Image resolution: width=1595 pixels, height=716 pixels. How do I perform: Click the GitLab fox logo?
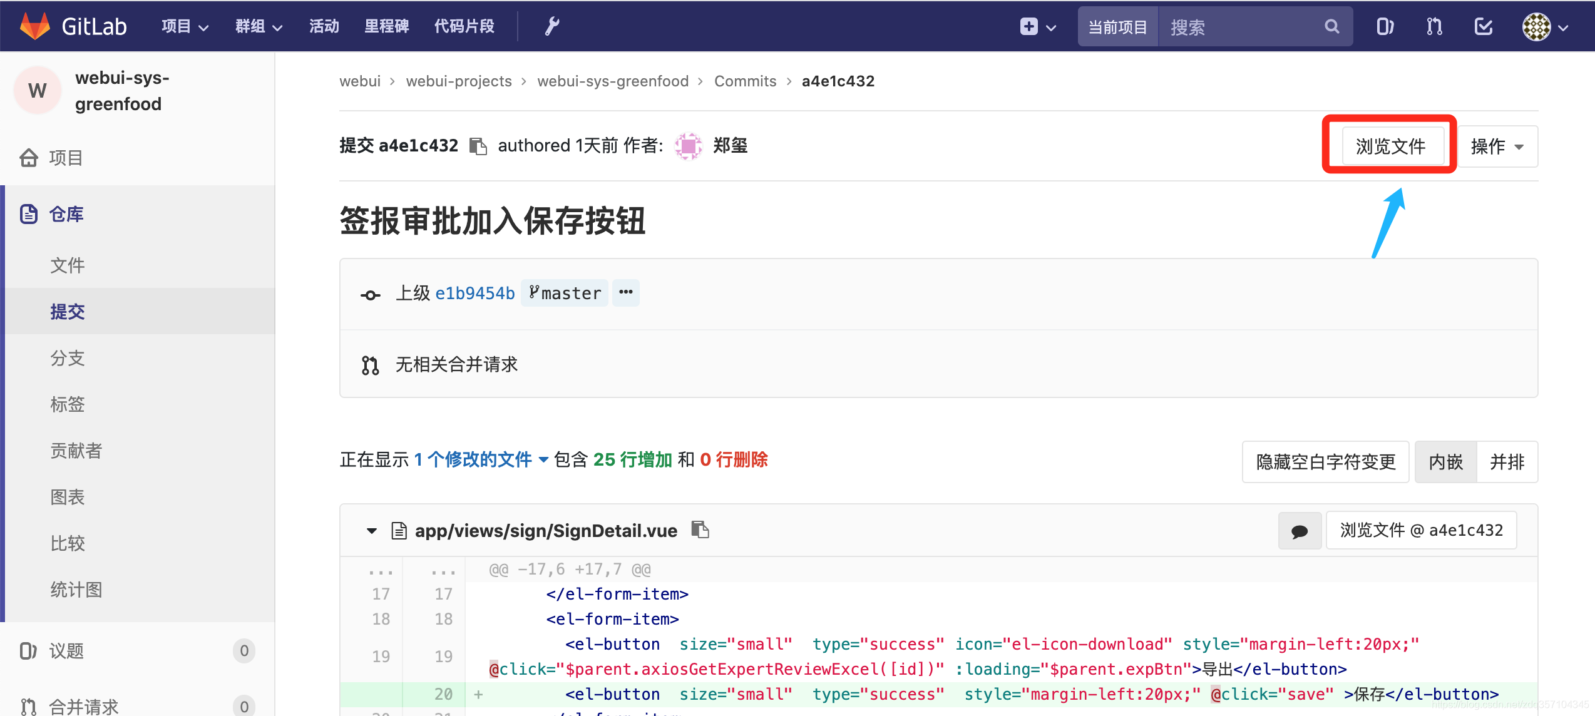(35, 26)
